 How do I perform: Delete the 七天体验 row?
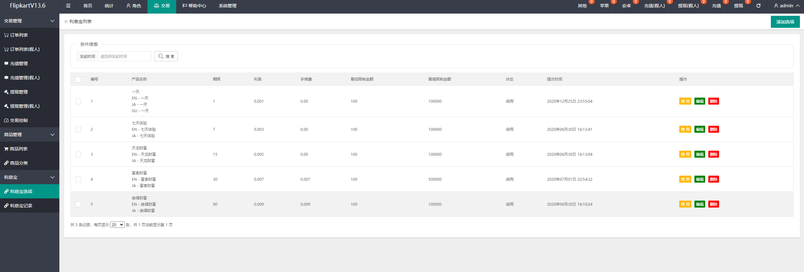pyautogui.click(x=714, y=130)
